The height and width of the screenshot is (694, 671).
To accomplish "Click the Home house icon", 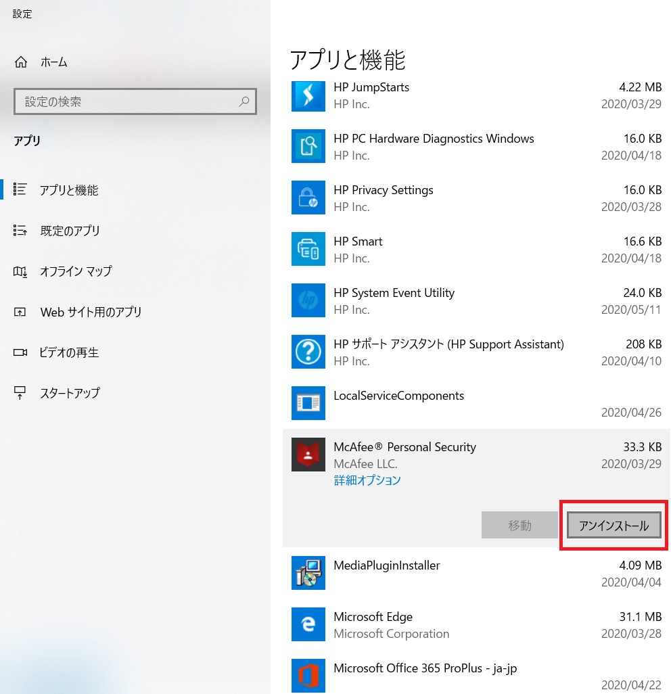I will point(21,62).
